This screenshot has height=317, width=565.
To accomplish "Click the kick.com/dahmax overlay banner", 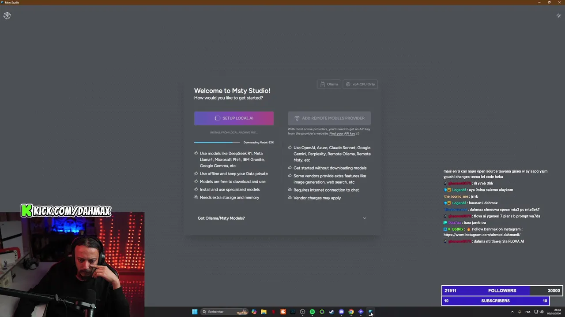I will point(66,210).
